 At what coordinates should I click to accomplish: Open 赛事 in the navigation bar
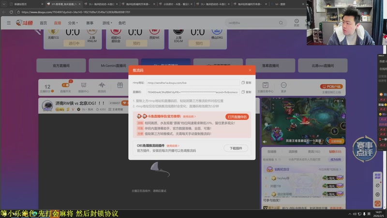tap(89, 23)
